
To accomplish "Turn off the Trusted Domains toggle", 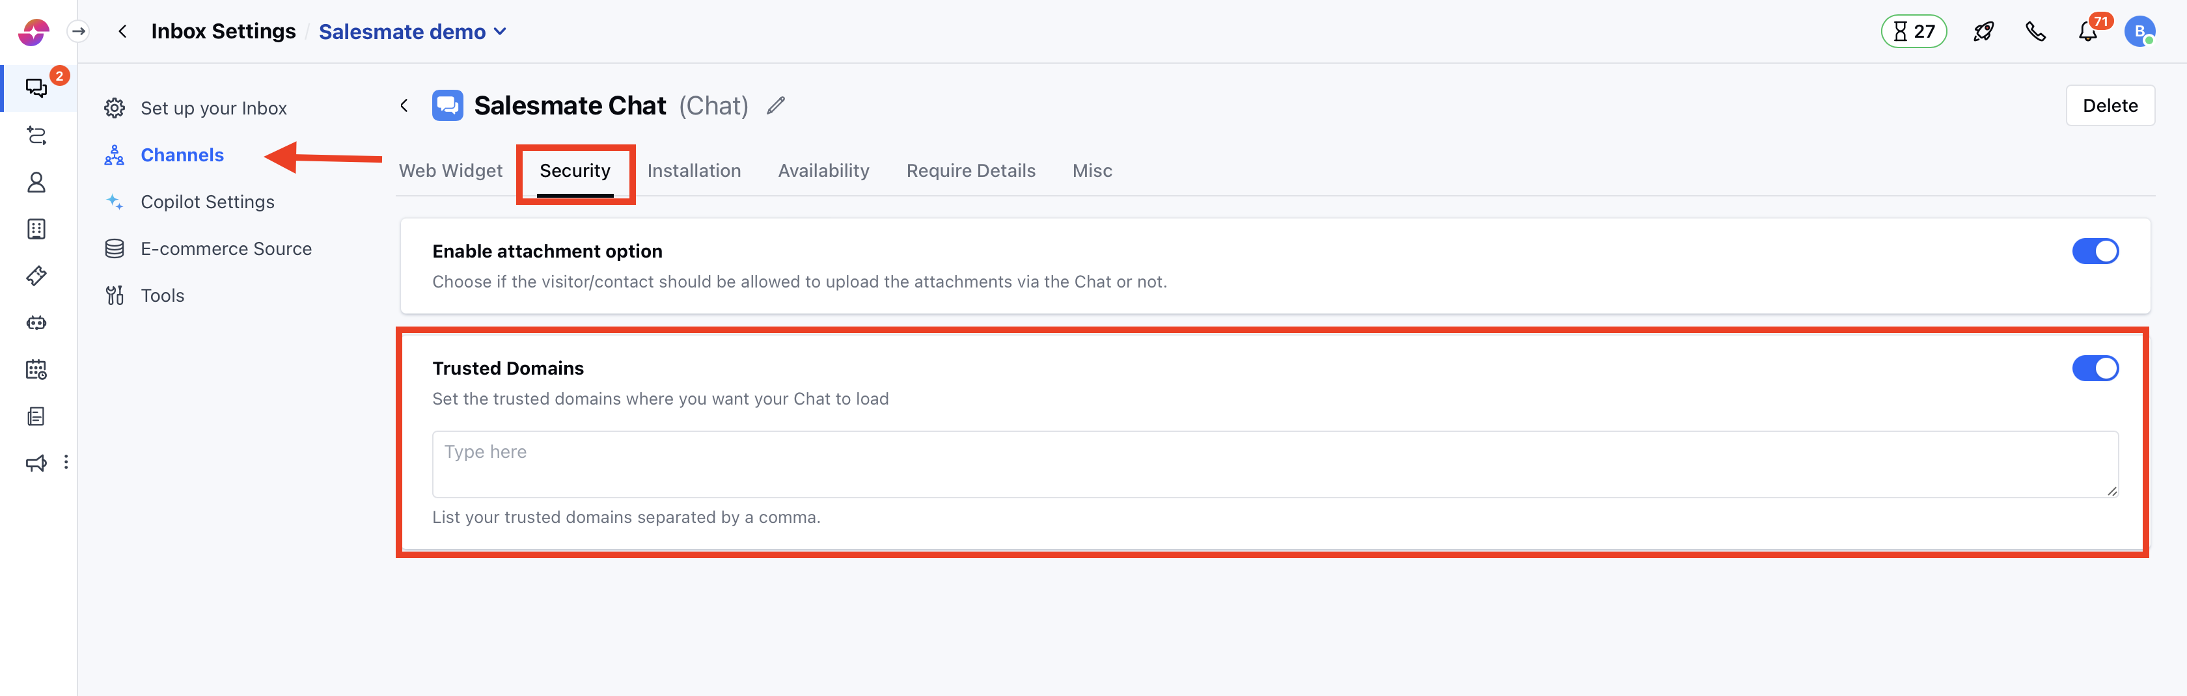I will click(2095, 368).
